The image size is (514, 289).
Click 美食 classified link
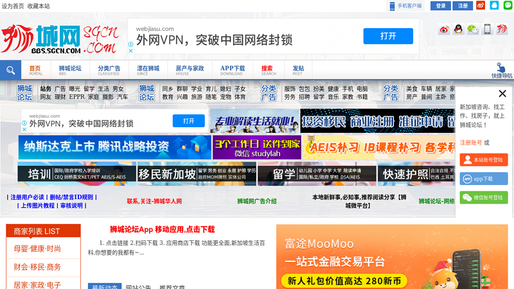pyautogui.click(x=412, y=89)
